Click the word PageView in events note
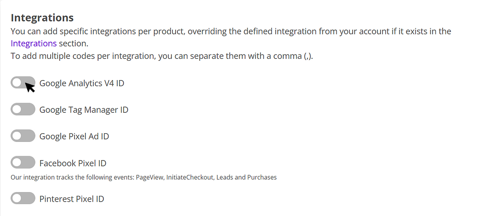The image size is (490, 216). tap(150, 177)
